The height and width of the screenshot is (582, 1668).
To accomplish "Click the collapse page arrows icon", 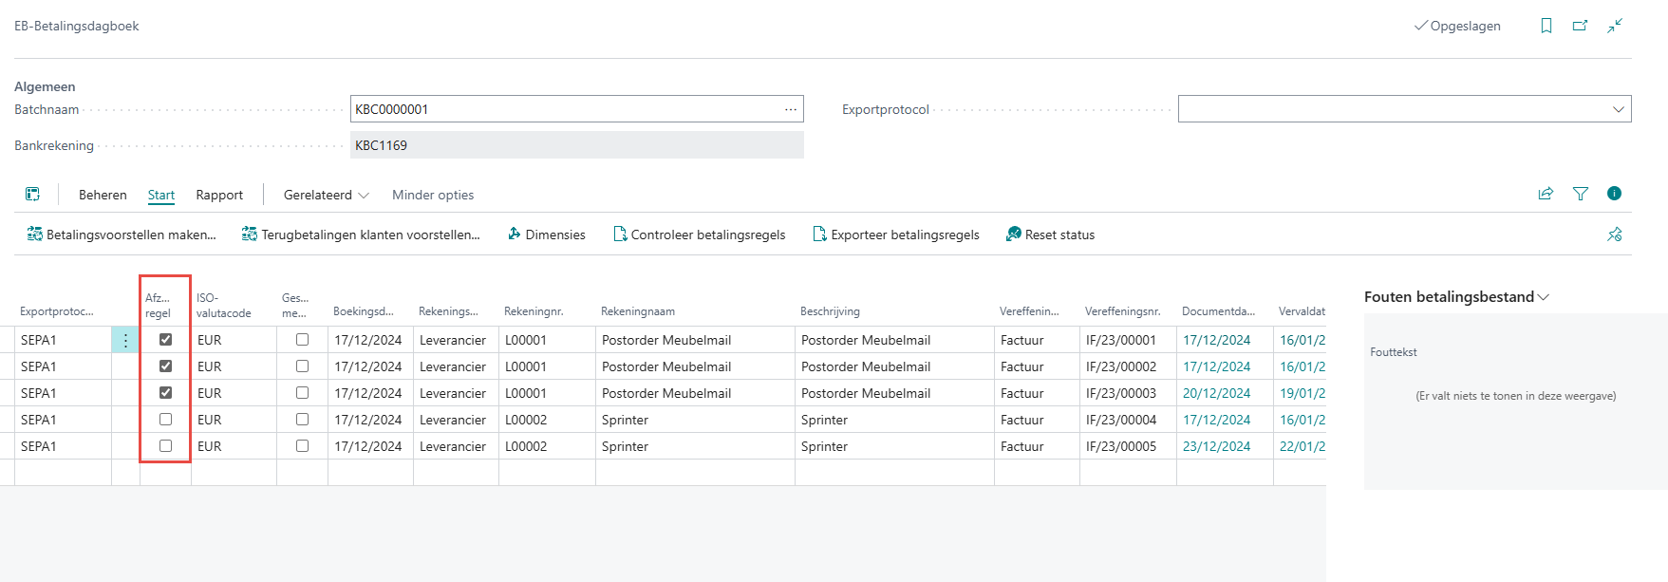I will (1614, 26).
